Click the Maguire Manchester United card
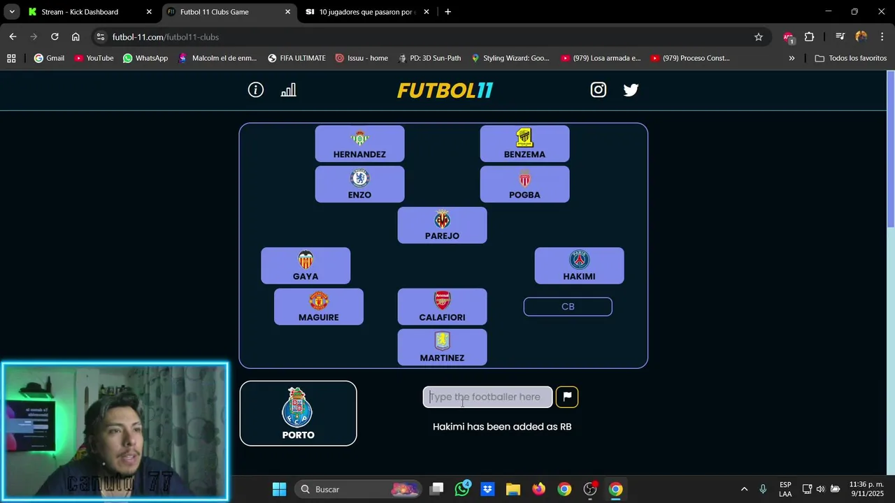This screenshot has height=503, width=895. (x=319, y=307)
